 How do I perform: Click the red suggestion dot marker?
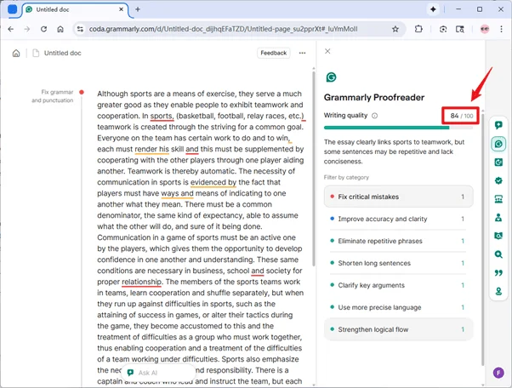click(x=82, y=92)
